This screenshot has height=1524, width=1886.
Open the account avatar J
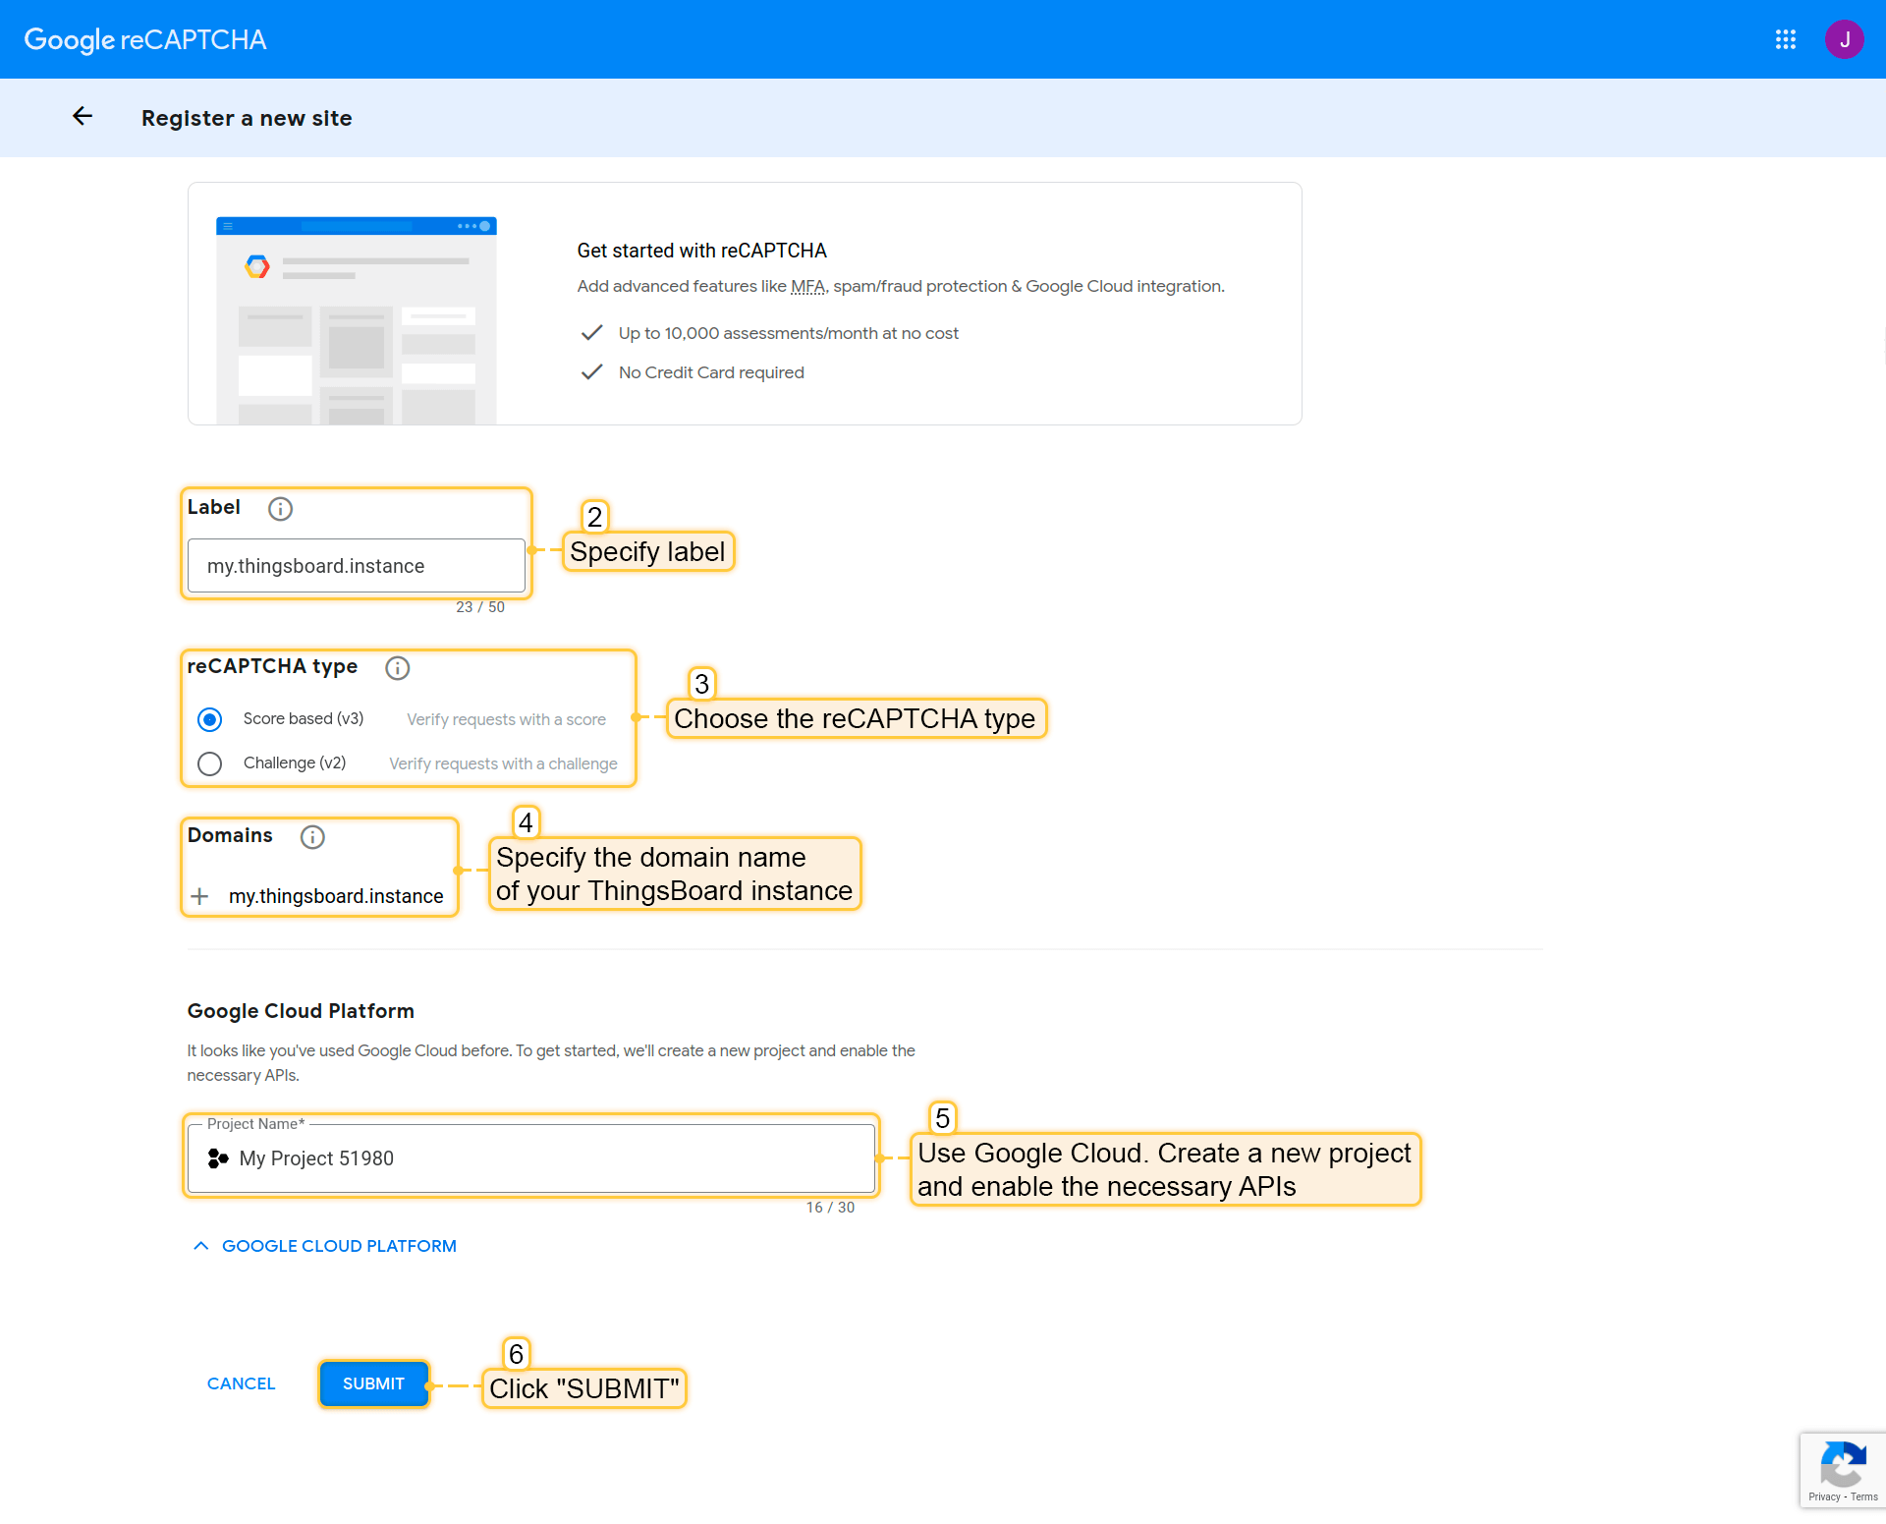point(1844,39)
